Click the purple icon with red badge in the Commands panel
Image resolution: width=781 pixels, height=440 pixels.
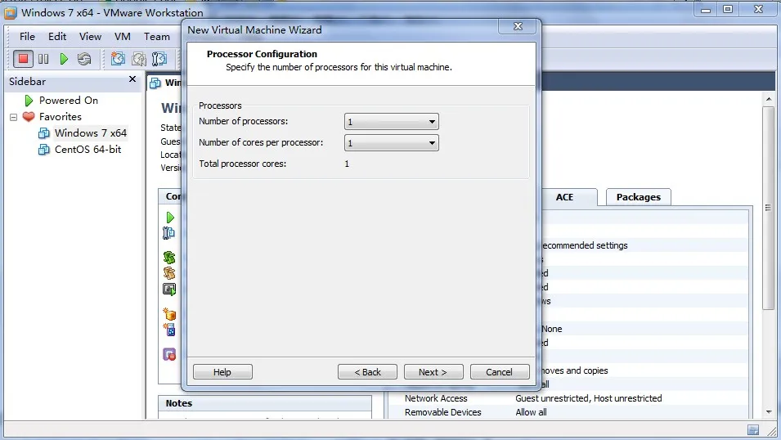click(169, 354)
